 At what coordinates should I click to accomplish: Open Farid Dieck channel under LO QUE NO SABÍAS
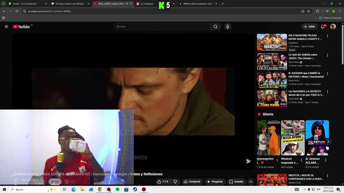[x=294, y=62]
